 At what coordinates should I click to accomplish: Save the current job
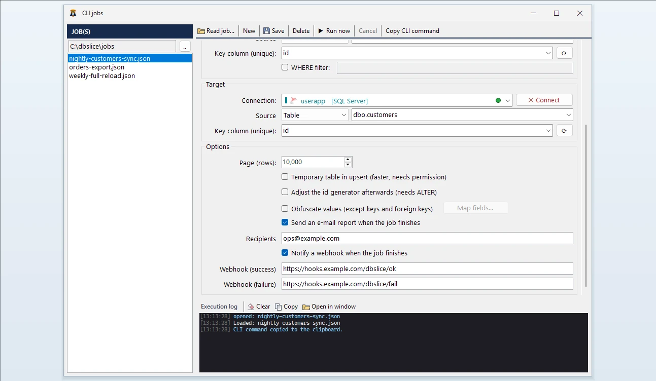coord(273,30)
